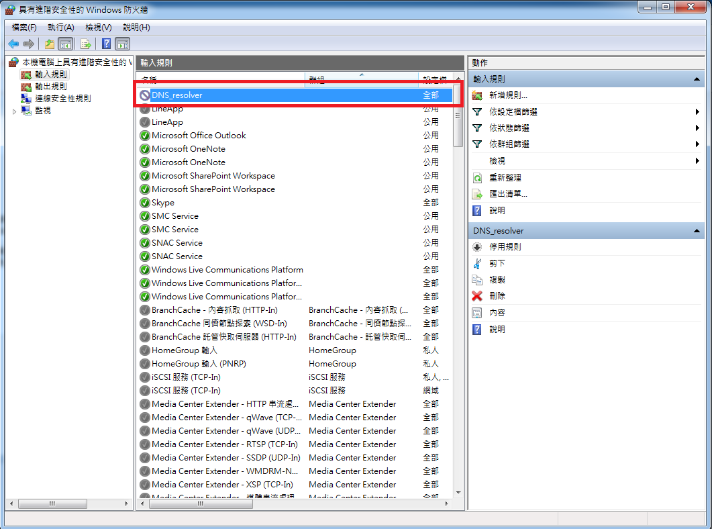Viewport: 712px width, 529px height.
Task: Collapse the DNS_resolver actions section header
Action: pos(698,231)
